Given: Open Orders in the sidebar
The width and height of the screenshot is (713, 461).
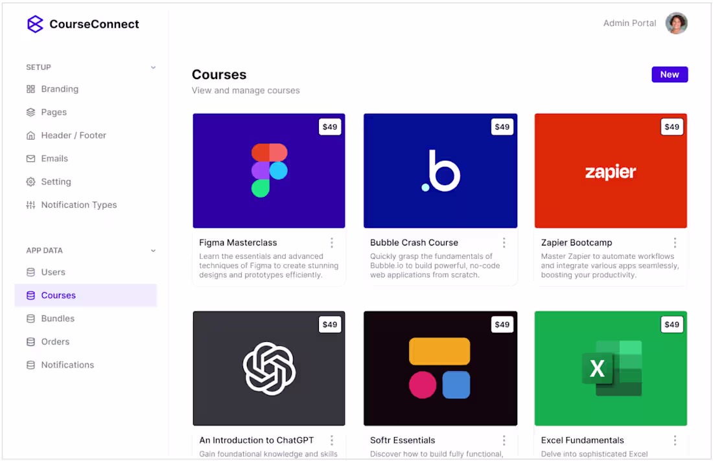Looking at the screenshot, I should [86, 342].
